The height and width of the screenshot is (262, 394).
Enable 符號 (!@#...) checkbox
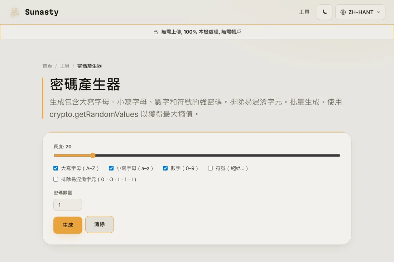coord(210,168)
